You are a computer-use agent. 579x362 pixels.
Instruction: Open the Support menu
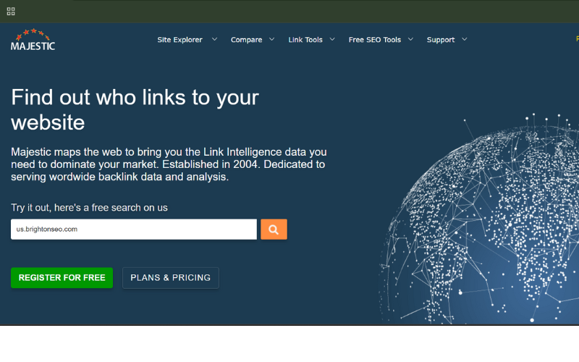tap(441, 40)
